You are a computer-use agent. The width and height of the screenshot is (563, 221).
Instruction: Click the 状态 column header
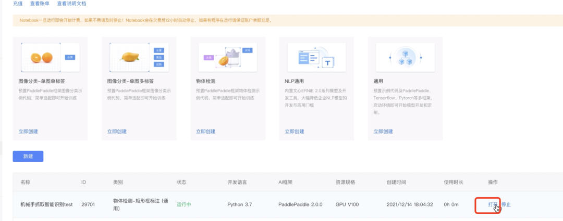click(182, 183)
